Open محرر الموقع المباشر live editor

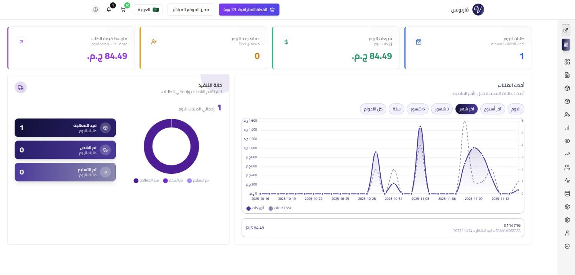click(x=191, y=10)
